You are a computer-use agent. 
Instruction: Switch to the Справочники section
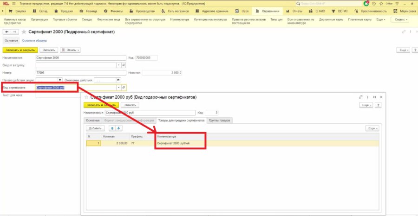(268, 11)
